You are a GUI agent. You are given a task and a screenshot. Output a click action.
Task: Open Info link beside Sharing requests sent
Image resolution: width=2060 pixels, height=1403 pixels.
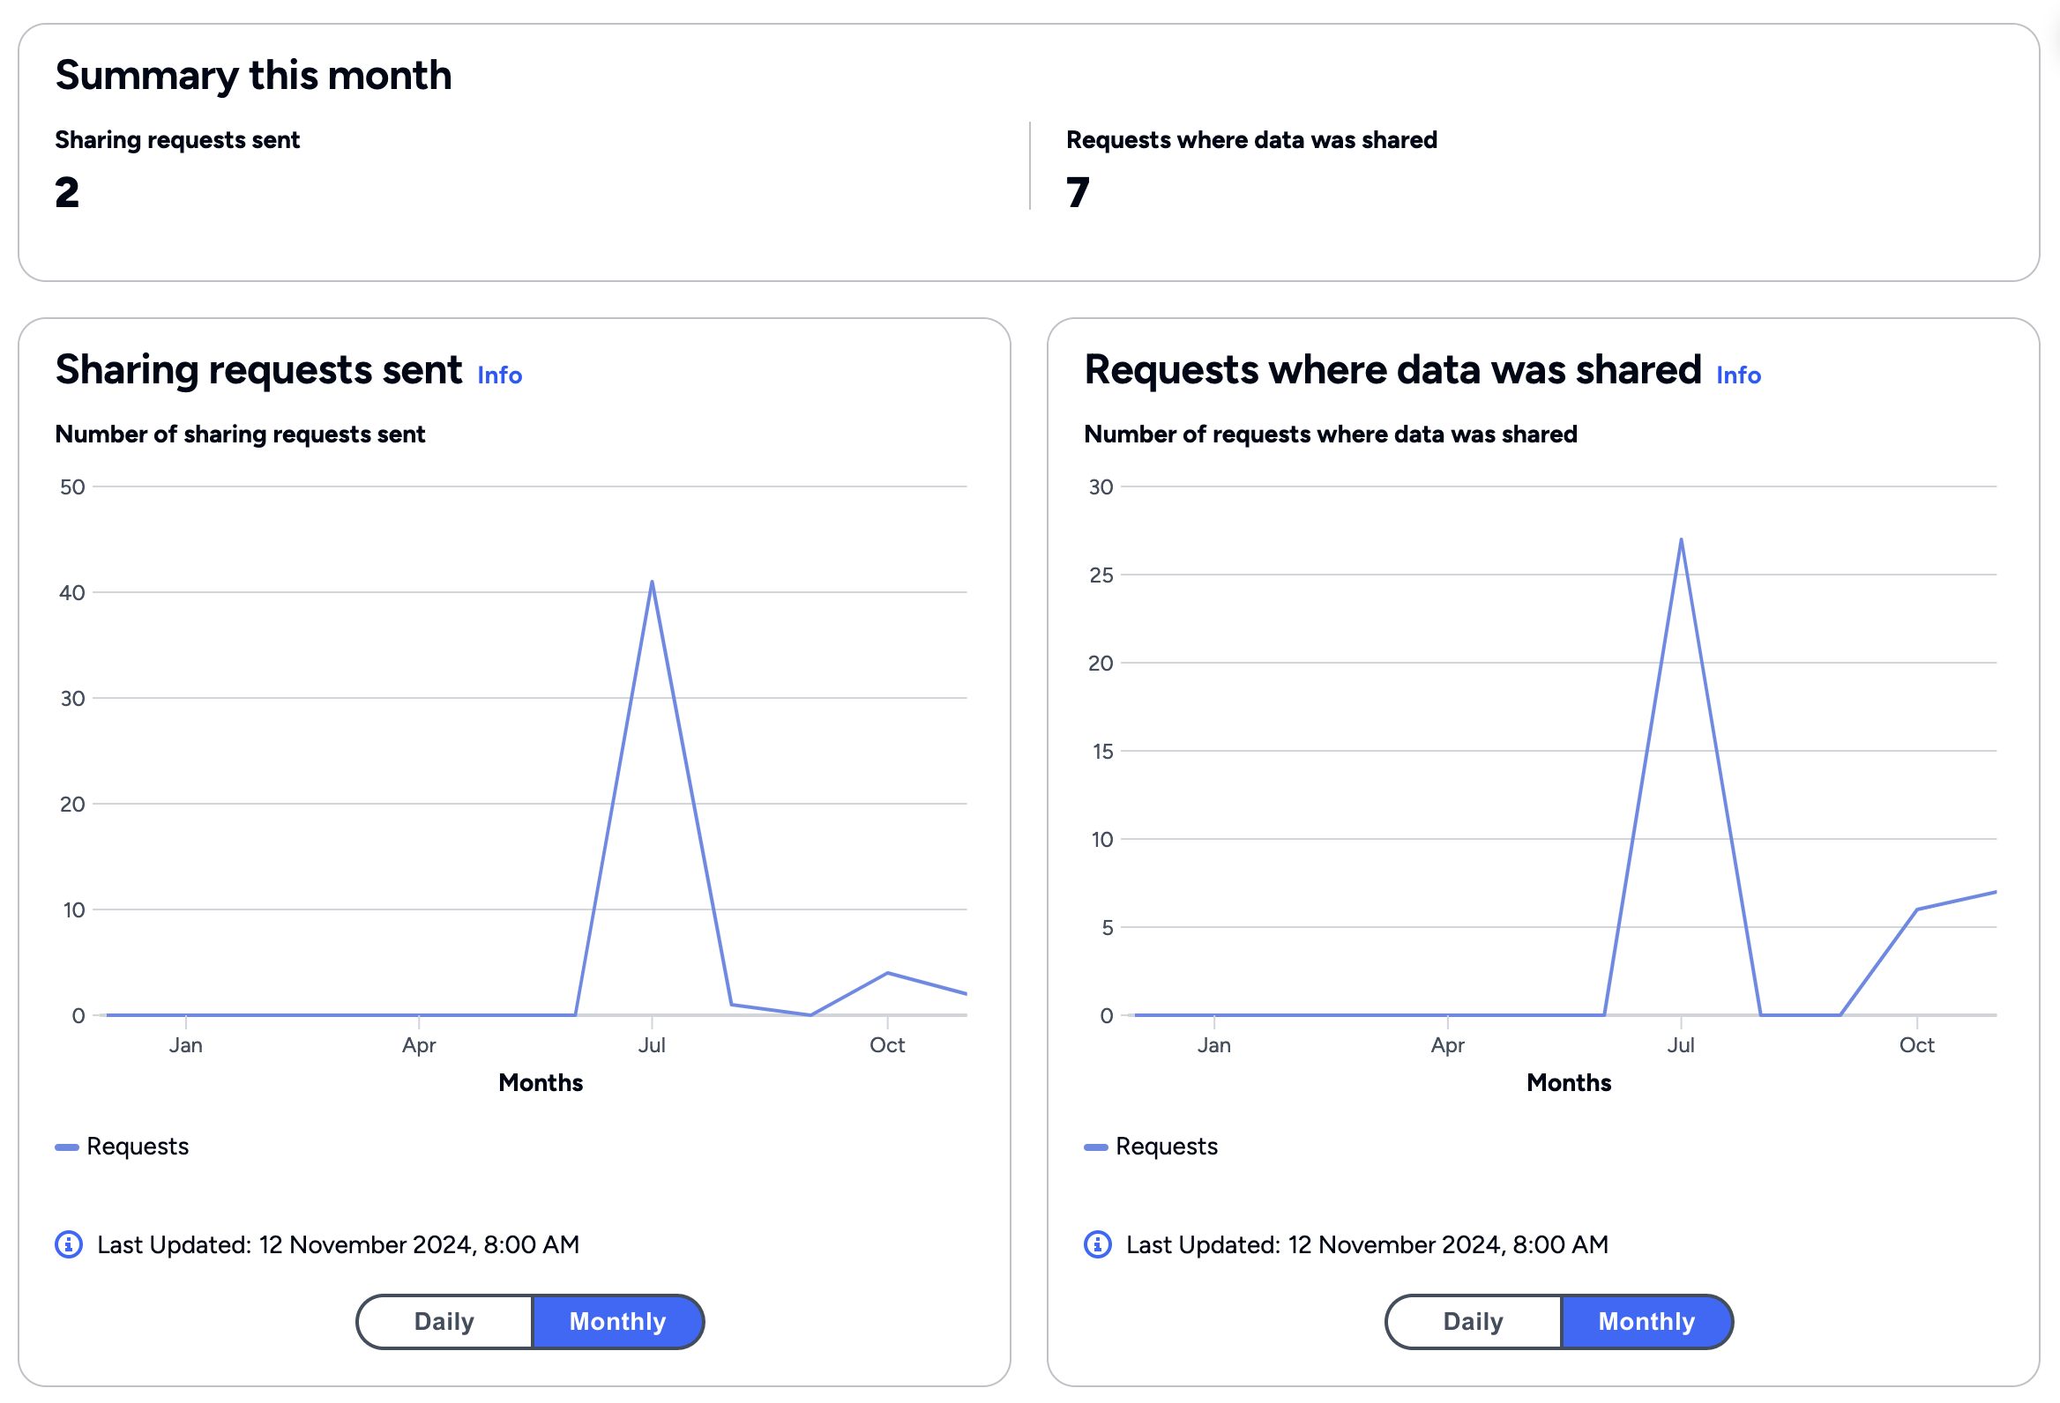coord(499,375)
